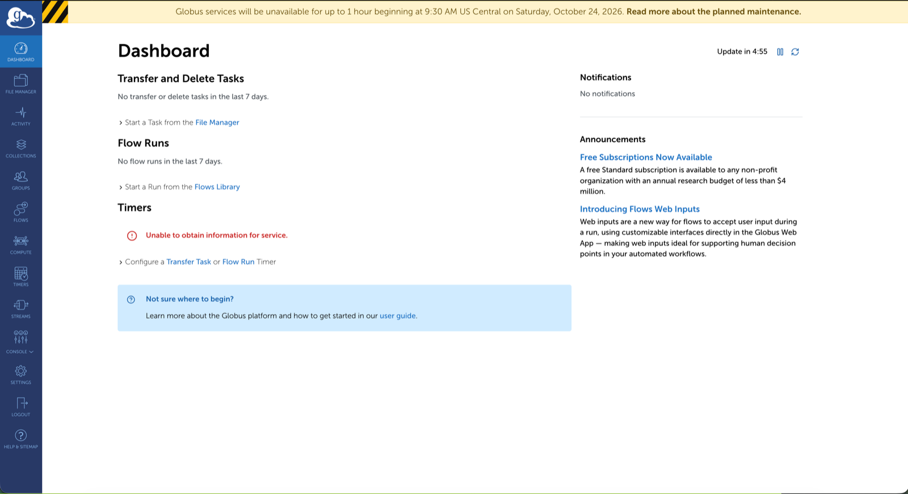
Task: Open the Transfer Task timer link
Action: pos(188,261)
